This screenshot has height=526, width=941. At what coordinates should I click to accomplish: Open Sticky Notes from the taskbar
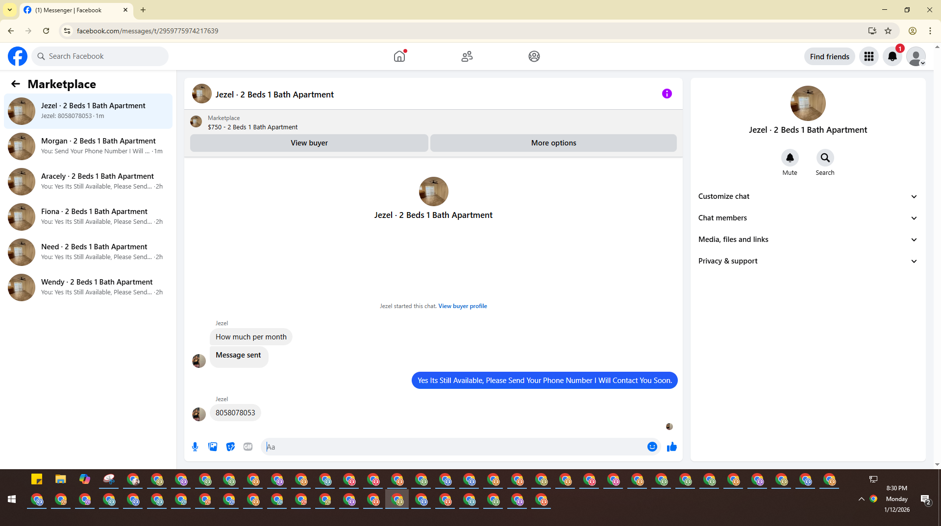coord(37,479)
